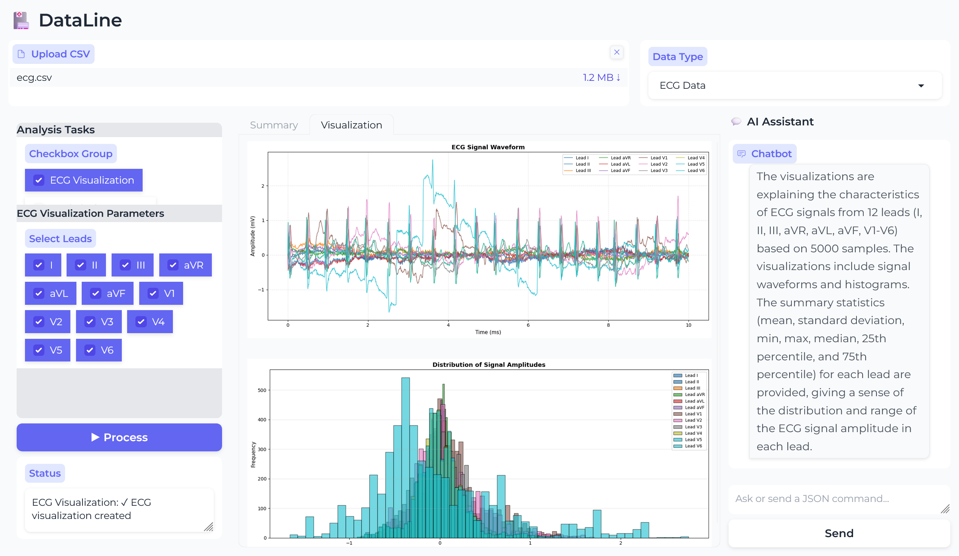Deselect the aVR lead checkbox

tap(173, 265)
